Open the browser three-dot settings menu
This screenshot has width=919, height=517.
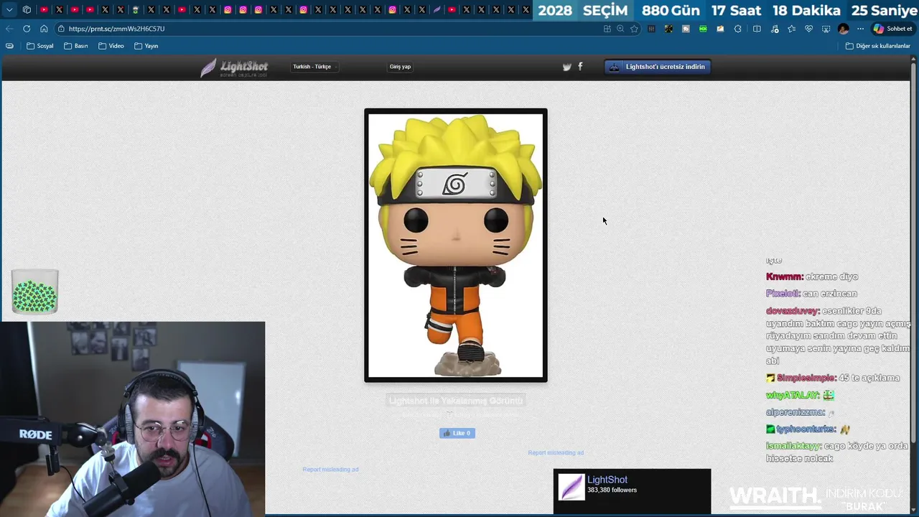860,29
